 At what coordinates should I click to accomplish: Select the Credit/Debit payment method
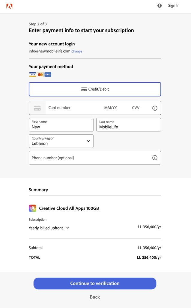pyautogui.click(x=95, y=89)
